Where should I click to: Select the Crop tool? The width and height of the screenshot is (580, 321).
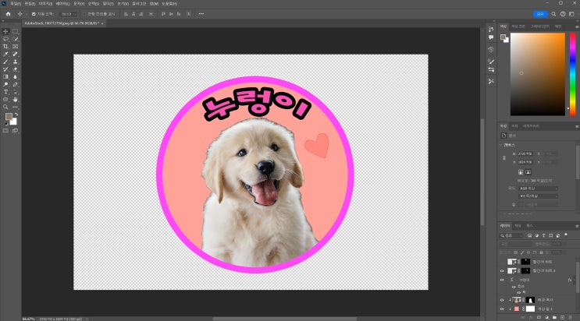pyautogui.click(x=6, y=47)
